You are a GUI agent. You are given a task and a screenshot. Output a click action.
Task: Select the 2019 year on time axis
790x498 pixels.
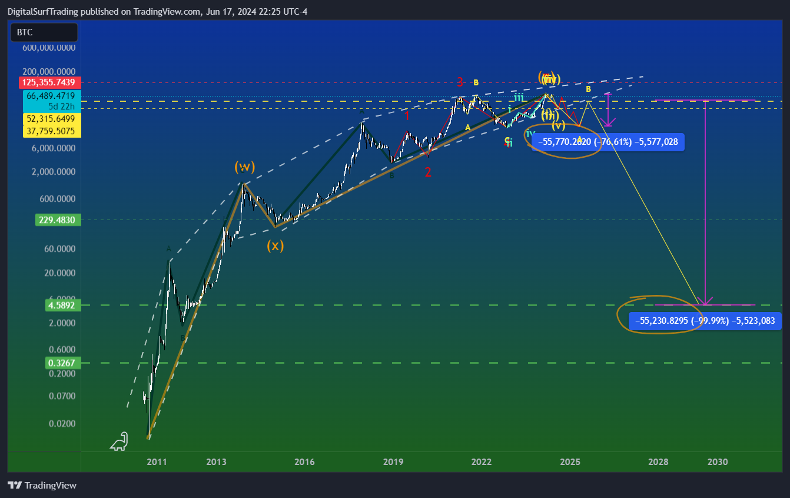pyautogui.click(x=393, y=462)
